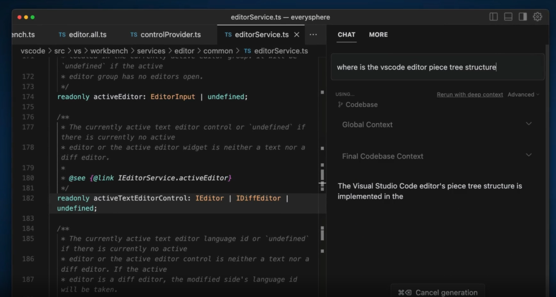
Task: Click the TS file icon in breadcrumb
Action: 247,51
